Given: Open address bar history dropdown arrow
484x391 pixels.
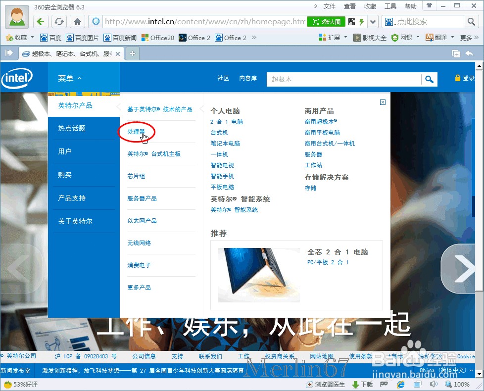Looking at the screenshot, I should [373, 22].
